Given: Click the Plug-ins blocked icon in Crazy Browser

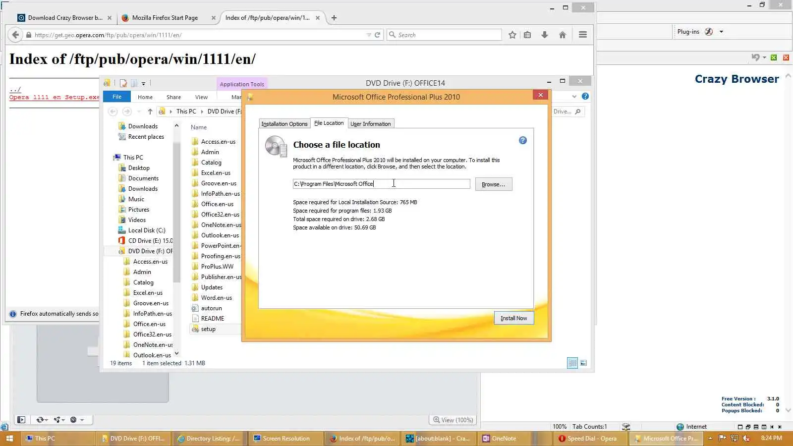Looking at the screenshot, I should point(709,32).
